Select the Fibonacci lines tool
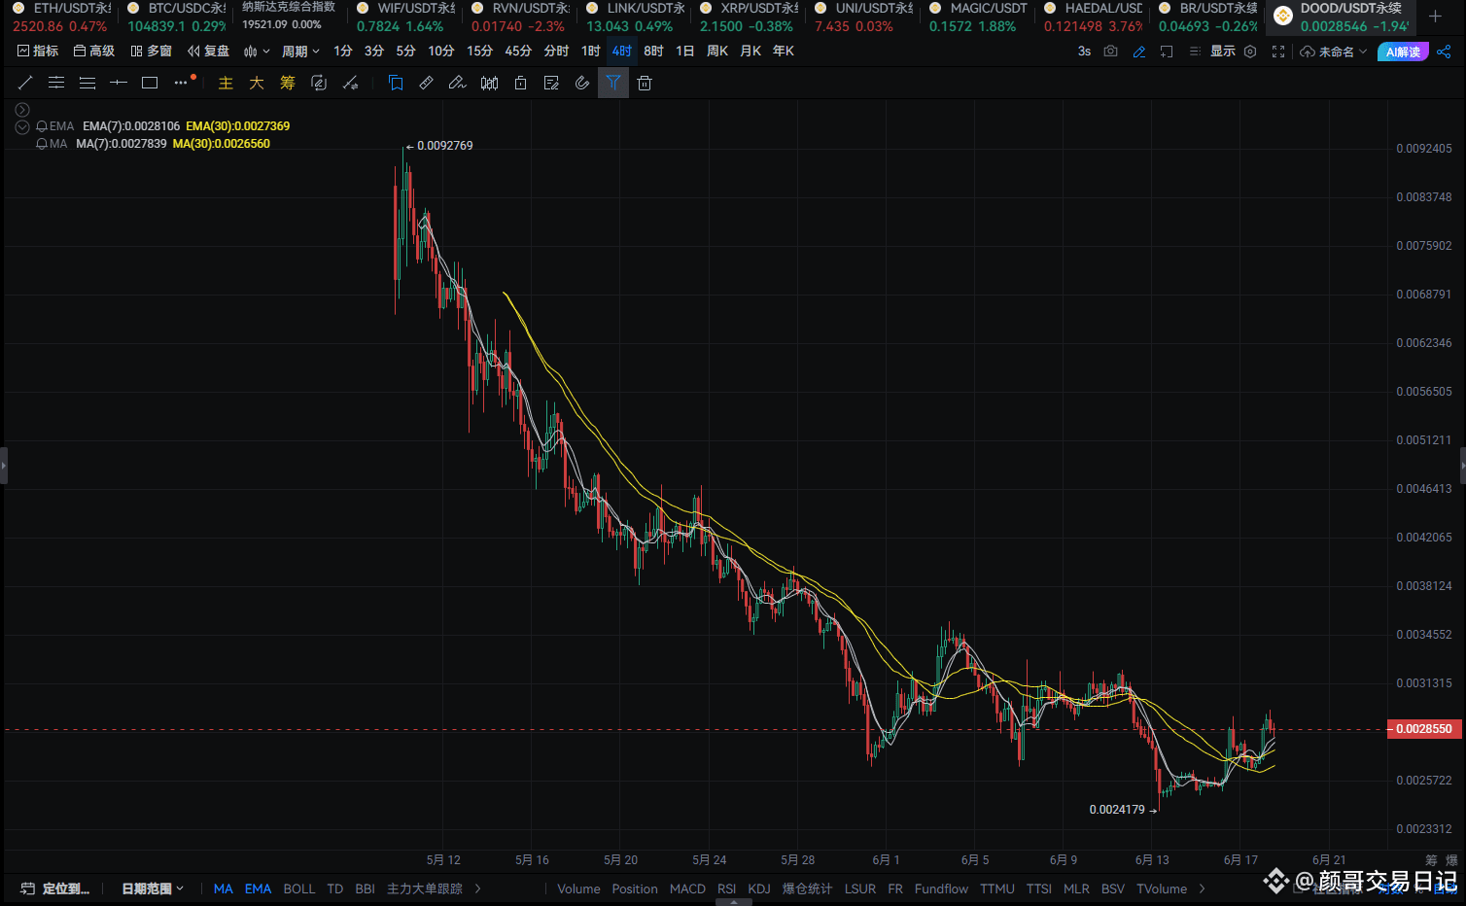1466x906 pixels. [x=87, y=84]
